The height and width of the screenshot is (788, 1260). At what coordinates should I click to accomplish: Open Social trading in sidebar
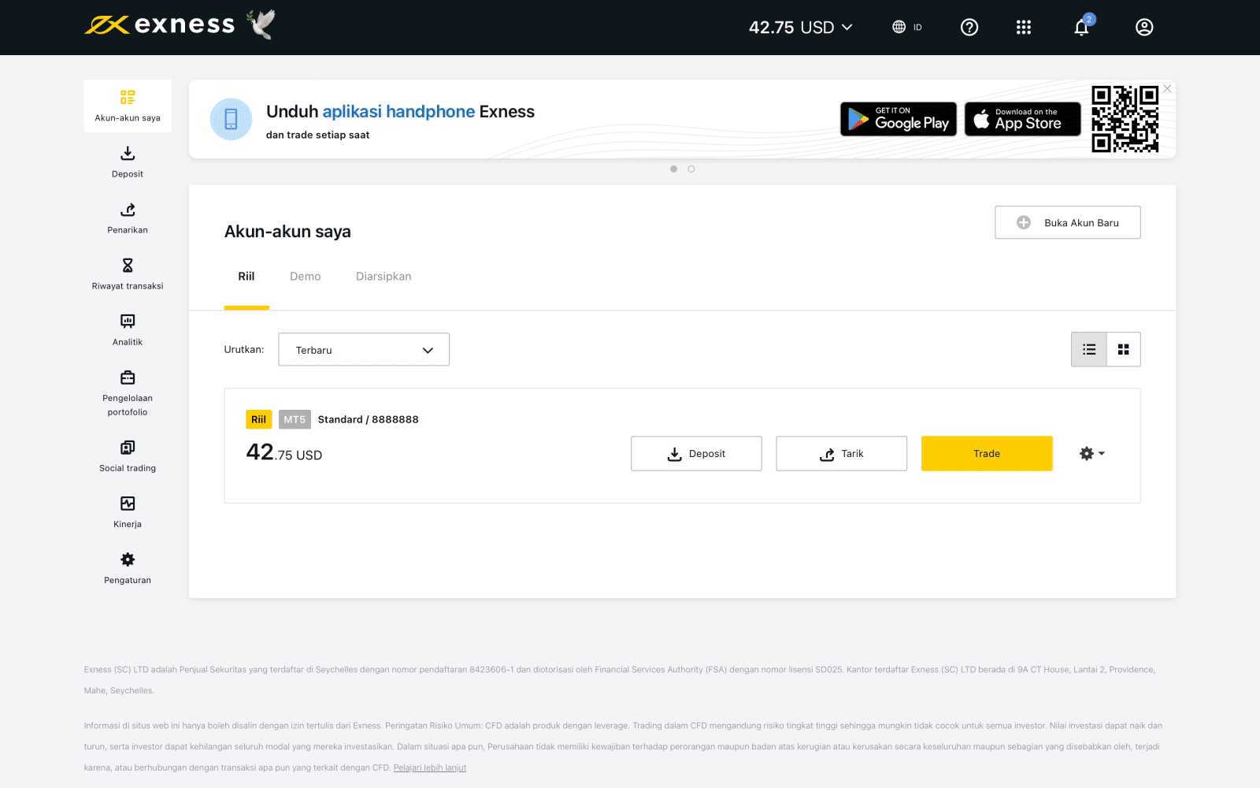[x=128, y=448]
